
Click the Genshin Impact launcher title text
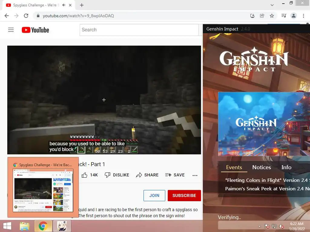pyautogui.click(x=222, y=29)
